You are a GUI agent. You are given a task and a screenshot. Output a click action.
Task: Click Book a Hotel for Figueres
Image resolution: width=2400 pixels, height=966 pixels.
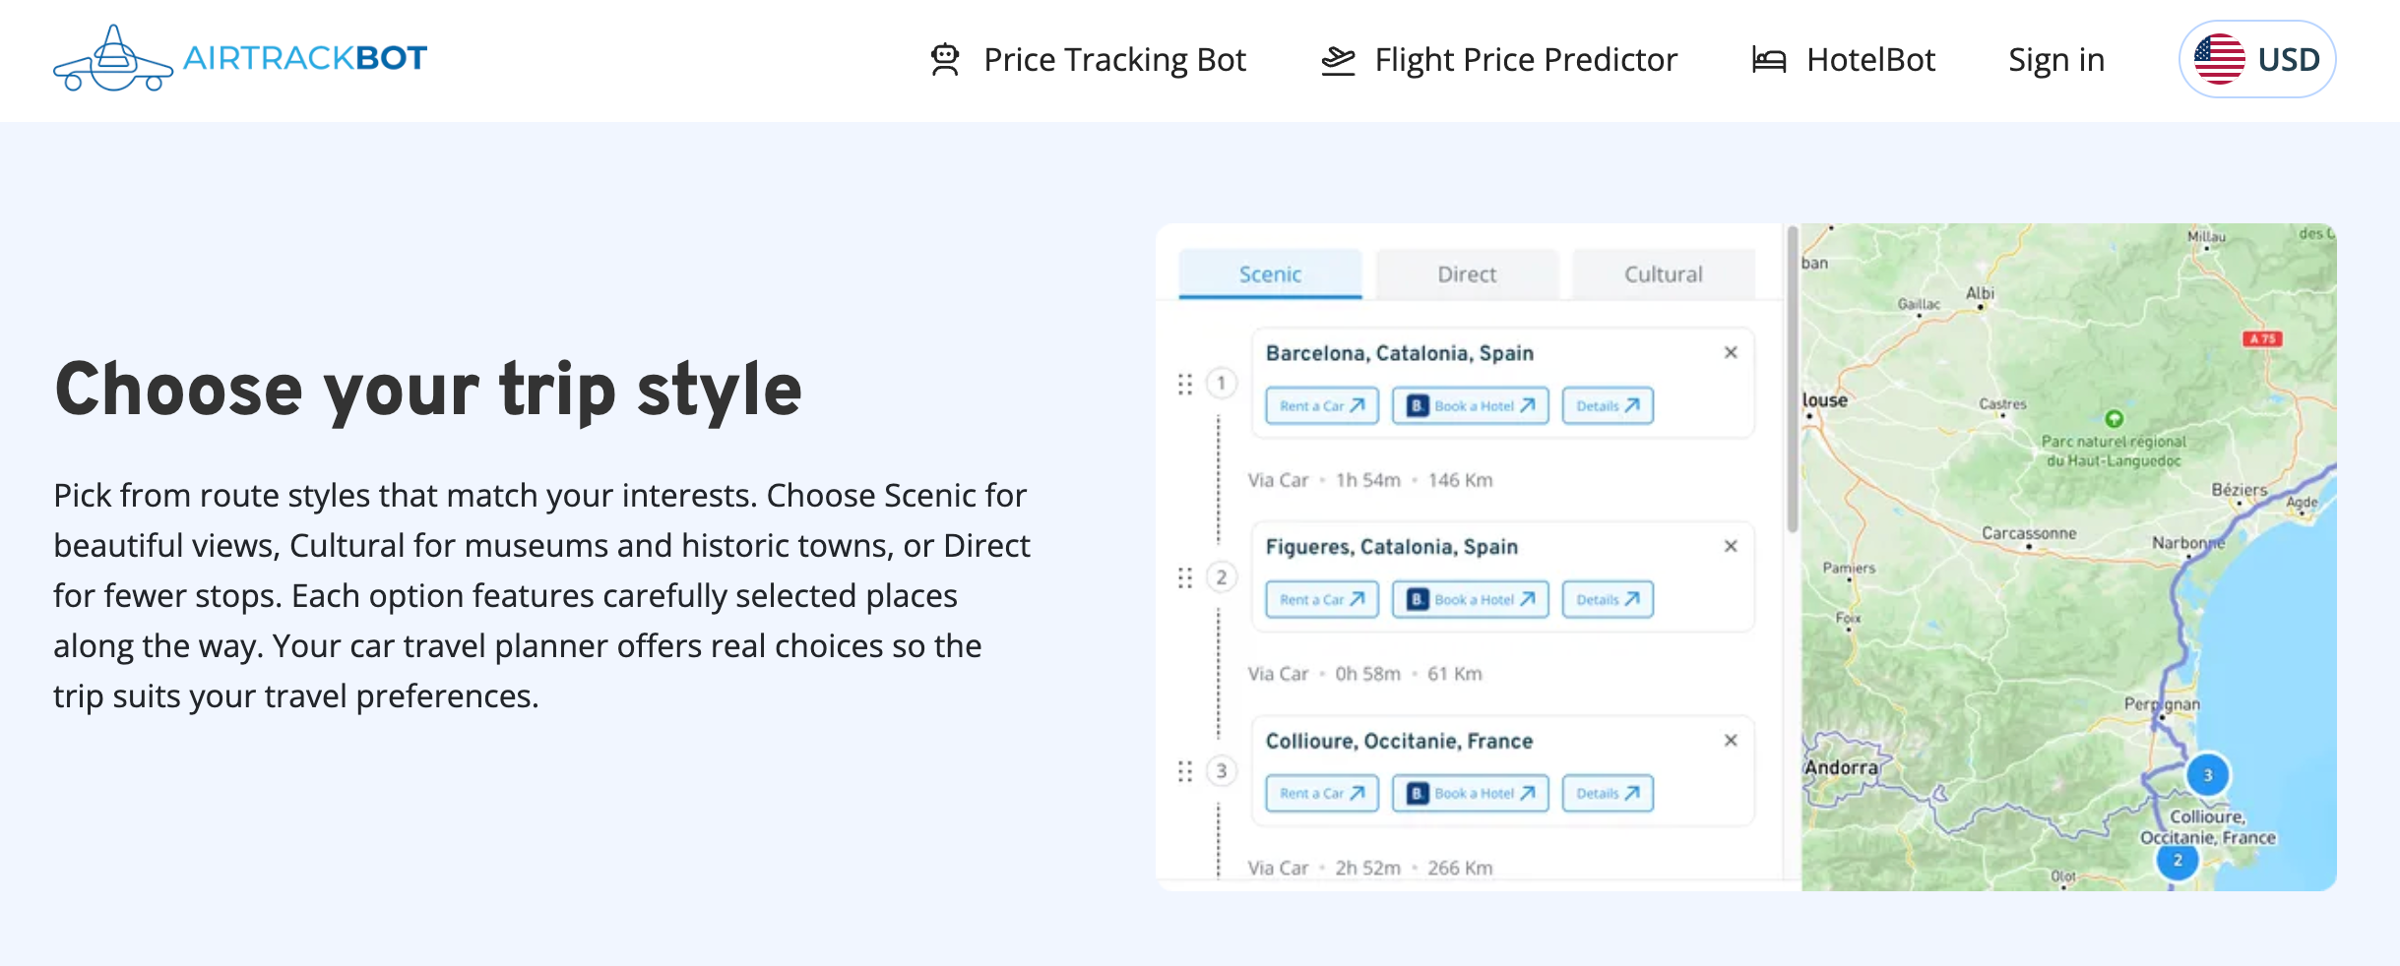tap(1470, 600)
